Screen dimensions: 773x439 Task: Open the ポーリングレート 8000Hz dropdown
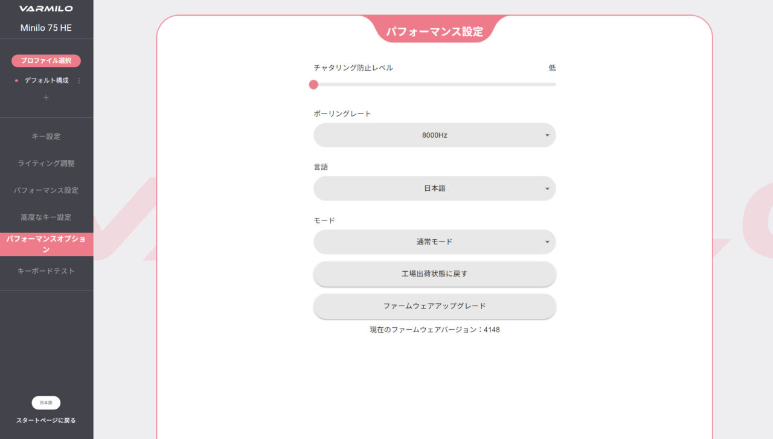(435, 135)
